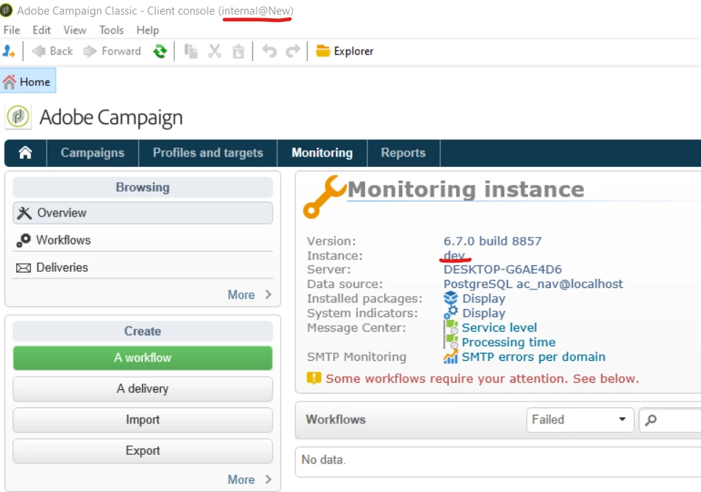701x492 pixels.
Task: Click the home icon in navigation bar
Action: tap(25, 152)
